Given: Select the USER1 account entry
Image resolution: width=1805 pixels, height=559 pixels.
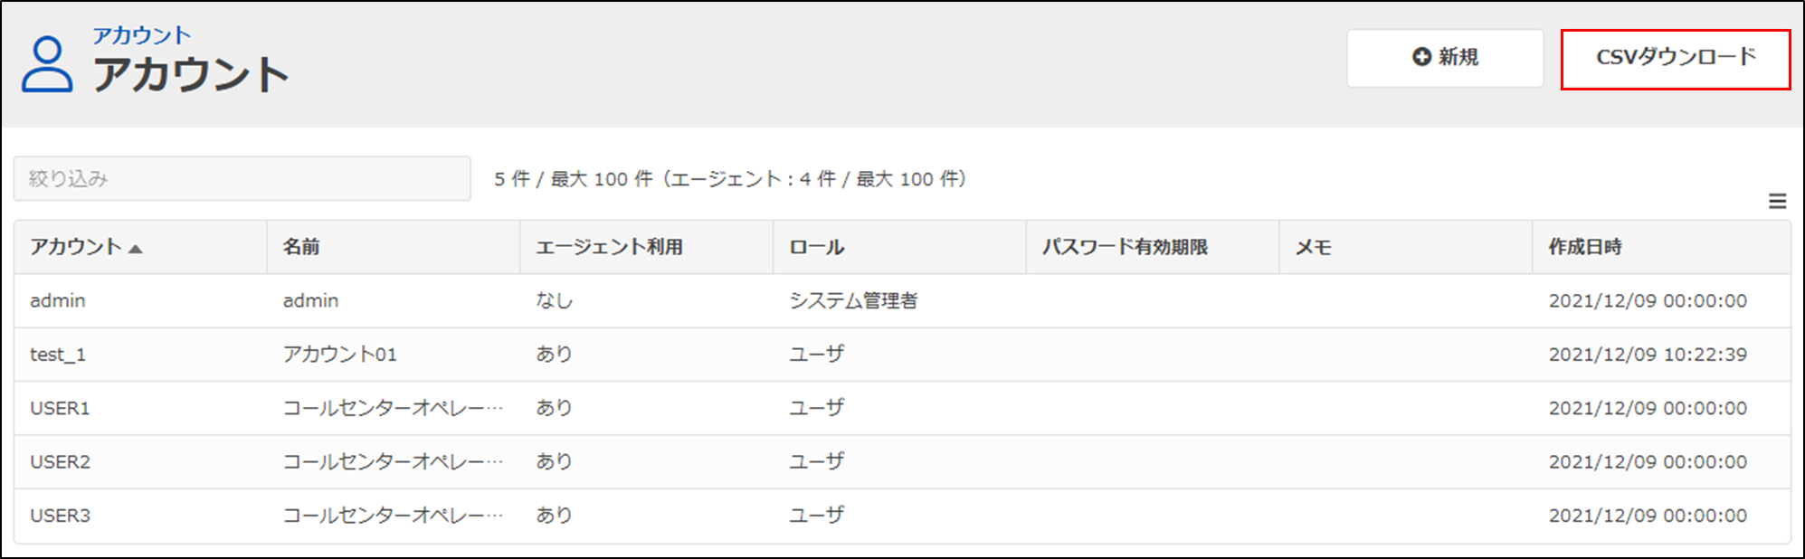Looking at the screenshot, I should [902, 408].
